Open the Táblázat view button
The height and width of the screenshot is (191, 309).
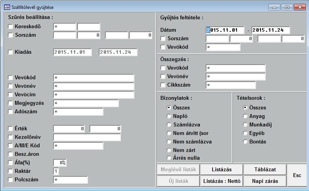coord(265,170)
